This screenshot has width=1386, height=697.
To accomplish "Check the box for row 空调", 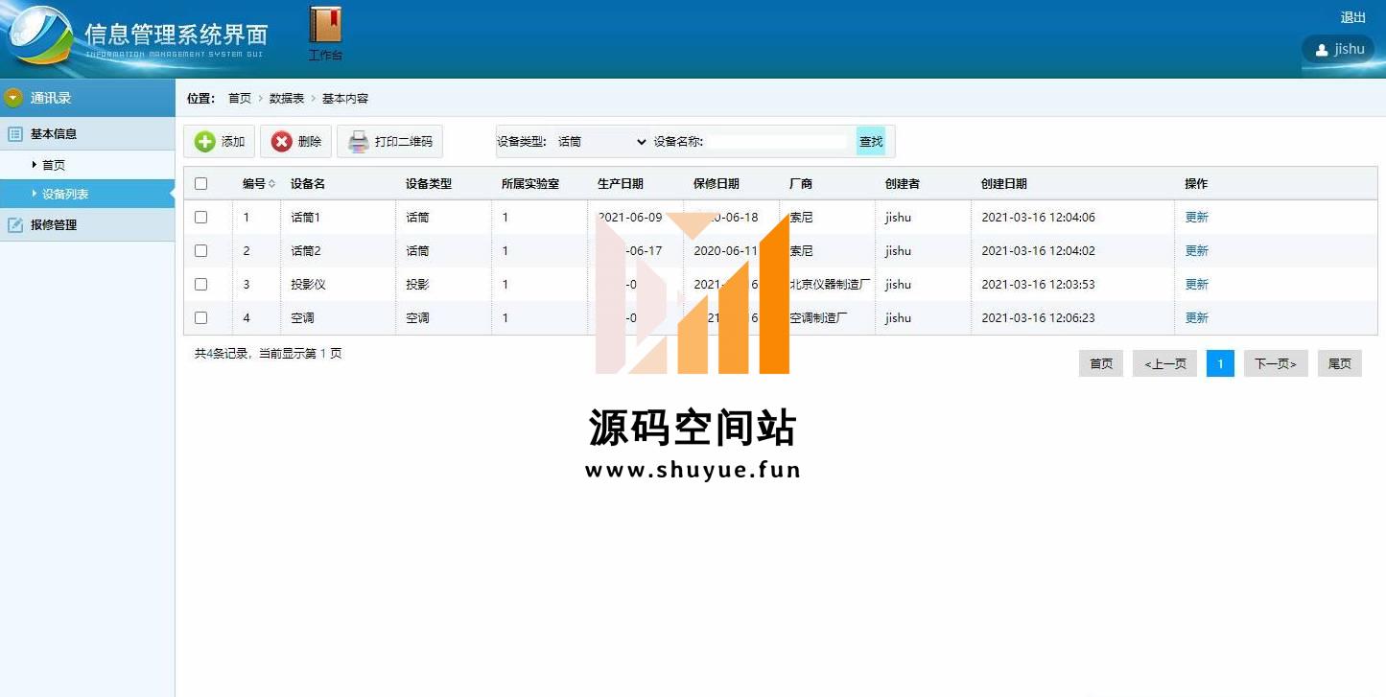I will coord(200,318).
